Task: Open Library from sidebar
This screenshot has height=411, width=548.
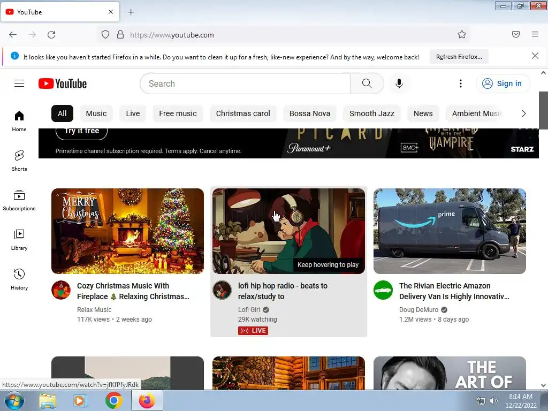Action: tap(19, 240)
